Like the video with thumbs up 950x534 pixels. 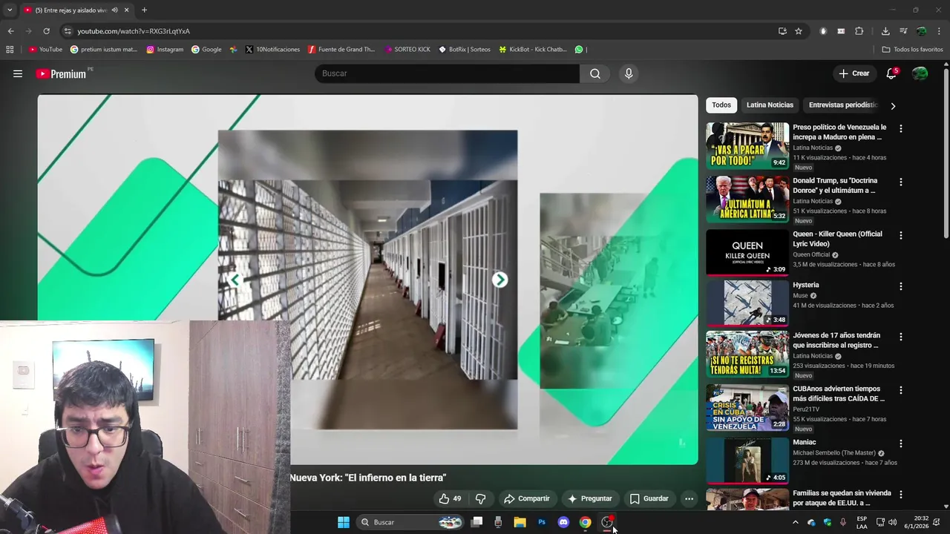coord(450,498)
